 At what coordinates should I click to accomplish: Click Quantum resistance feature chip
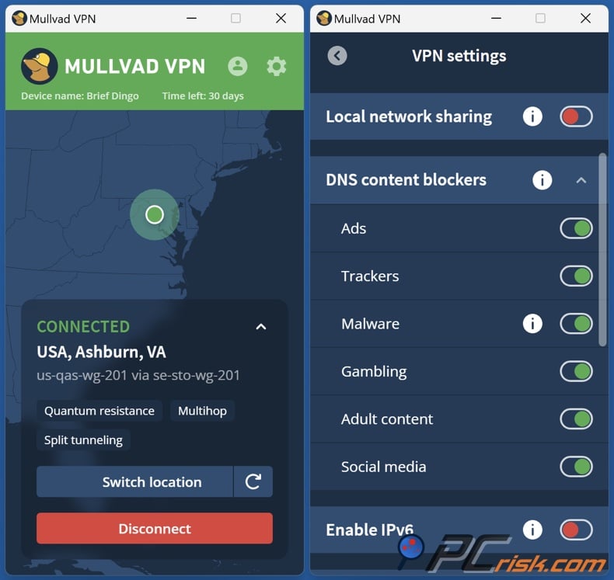point(99,411)
